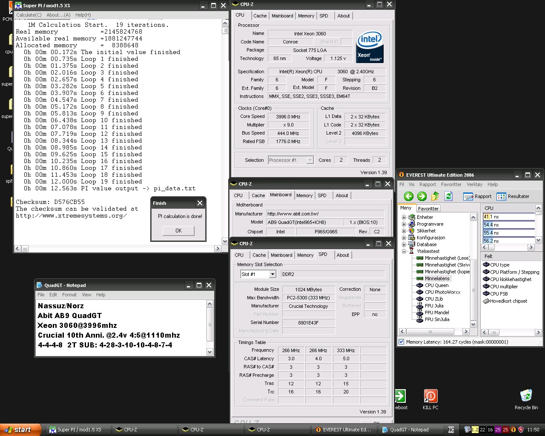This screenshot has width=545, height=436.
Task: Click Intel Xeon inside logo
Action: [x=370, y=46]
